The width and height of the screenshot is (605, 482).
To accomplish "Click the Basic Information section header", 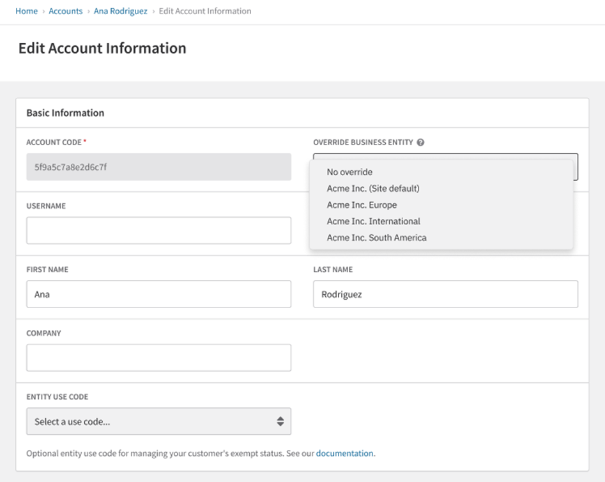I will point(65,113).
